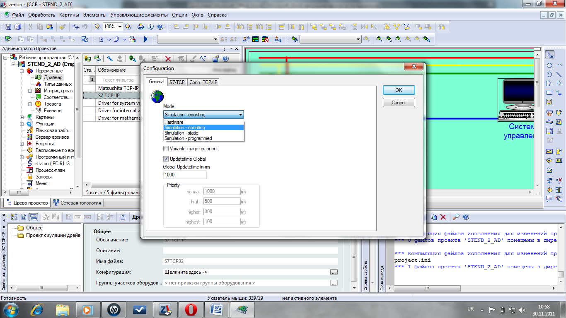The width and height of the screenshot is (566, 318).
Task: Click into the Global Updatetime in ms field
Action: 185,175
